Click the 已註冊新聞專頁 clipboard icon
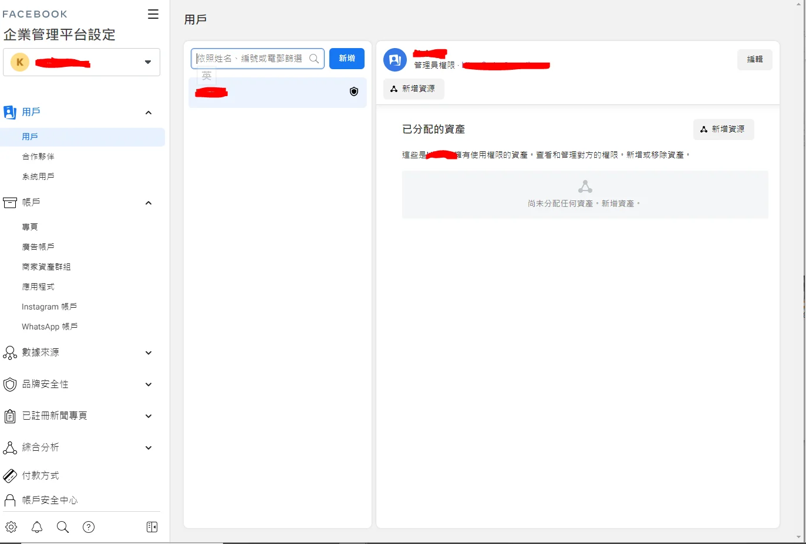The image size is (806, 544). click(x=10, y=416)
